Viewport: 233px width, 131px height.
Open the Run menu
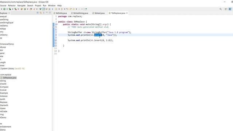[x=44, y=5]
